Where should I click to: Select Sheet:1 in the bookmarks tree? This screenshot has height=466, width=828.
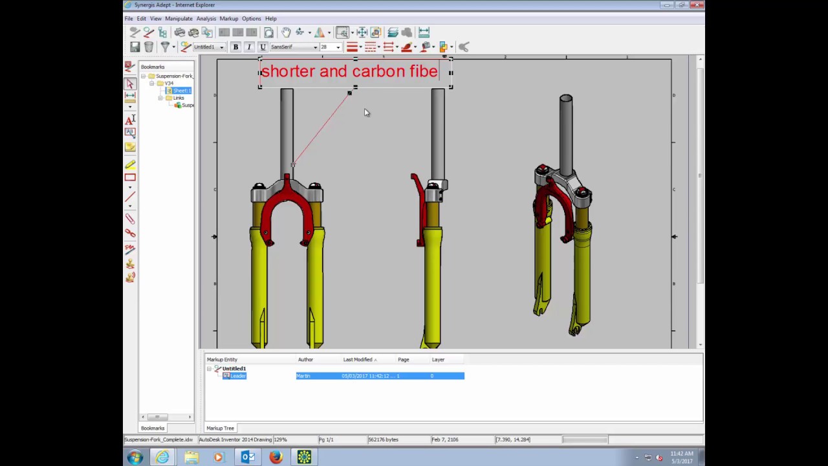point(182,91)
